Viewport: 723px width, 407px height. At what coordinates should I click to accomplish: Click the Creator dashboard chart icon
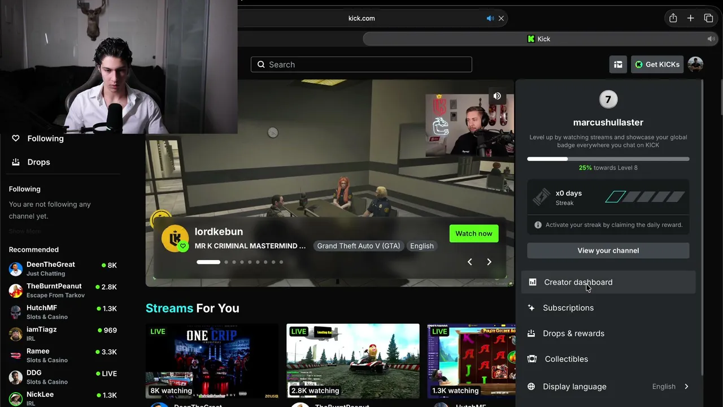tap(533, 282)
